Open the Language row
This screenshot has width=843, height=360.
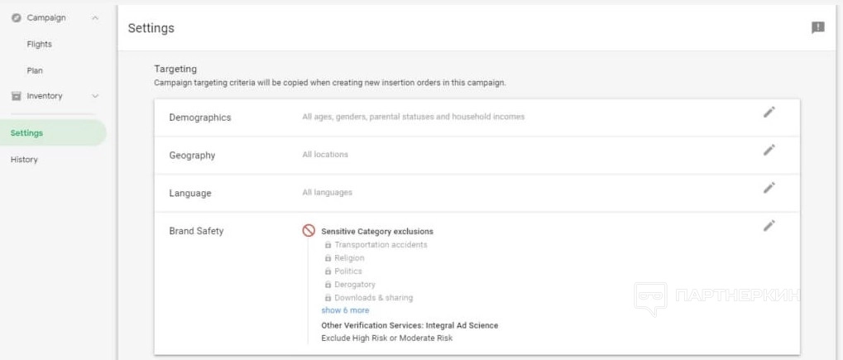tap(477, 193)
